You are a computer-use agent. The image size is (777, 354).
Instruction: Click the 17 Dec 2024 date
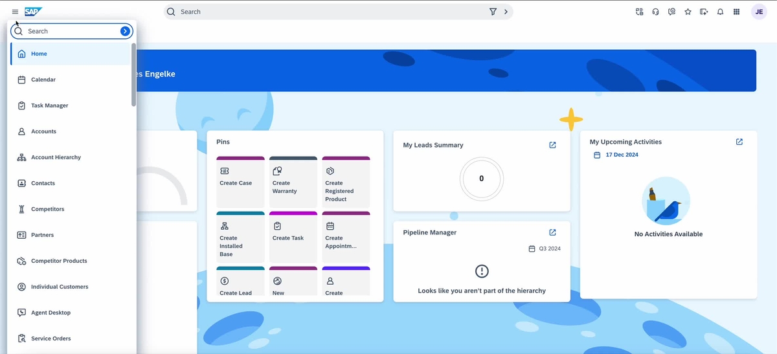tap(622, 155)
